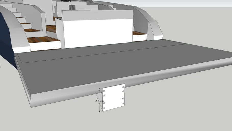Select the top-left bolt hole on the mounting plate
The width and height of the screenshot is (232, 131).
point(104,91)
